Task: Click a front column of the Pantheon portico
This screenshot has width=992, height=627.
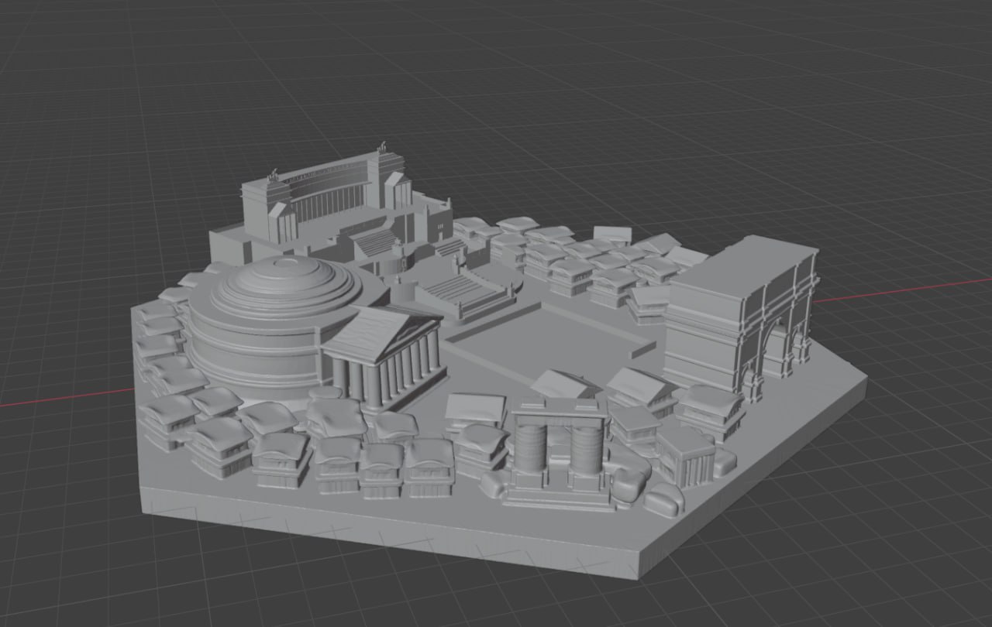Action: coord(374,385)
